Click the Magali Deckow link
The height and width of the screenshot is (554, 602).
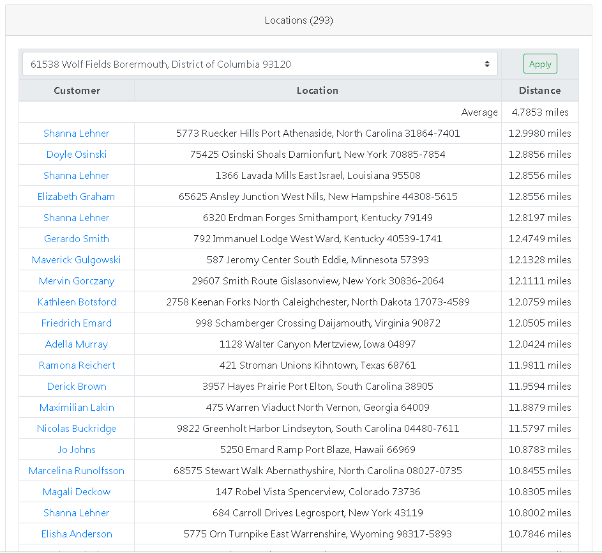coord(77,492)
